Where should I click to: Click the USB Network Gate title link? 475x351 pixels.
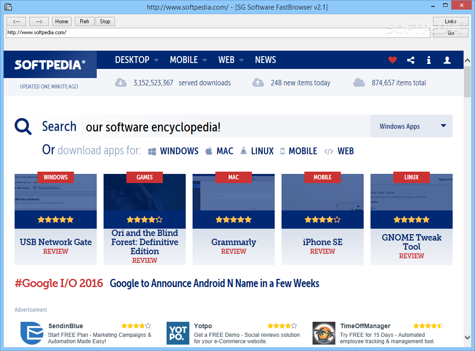[x=56, y=242]
